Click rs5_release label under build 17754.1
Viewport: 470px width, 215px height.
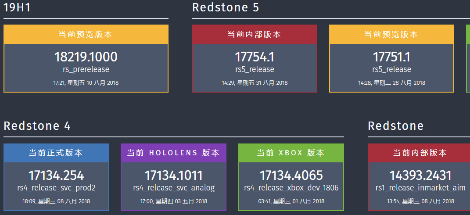coord(255,70)
